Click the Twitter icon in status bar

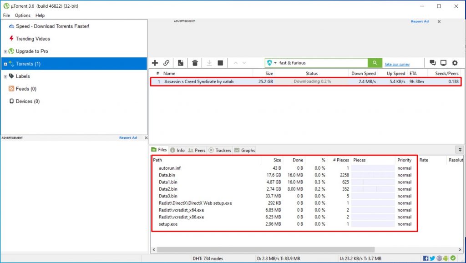[432, 258]
